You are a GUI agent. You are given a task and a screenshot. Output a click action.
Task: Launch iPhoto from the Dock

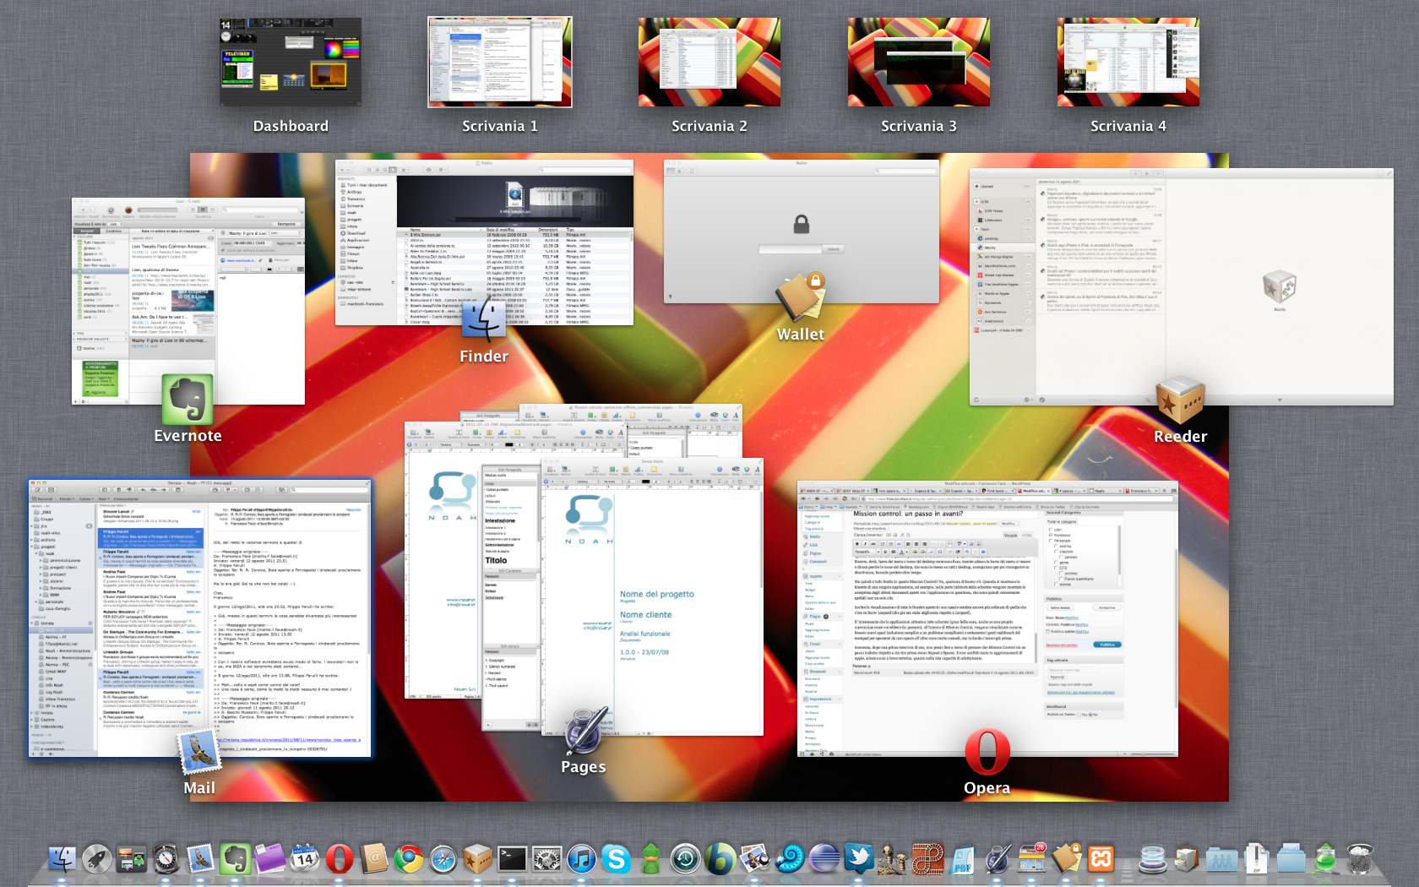(754, 859)
